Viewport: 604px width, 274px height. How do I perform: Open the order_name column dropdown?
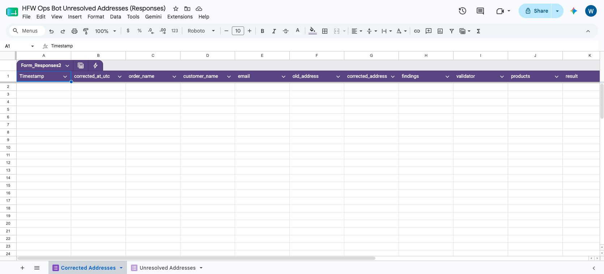[x=174, y=76]
